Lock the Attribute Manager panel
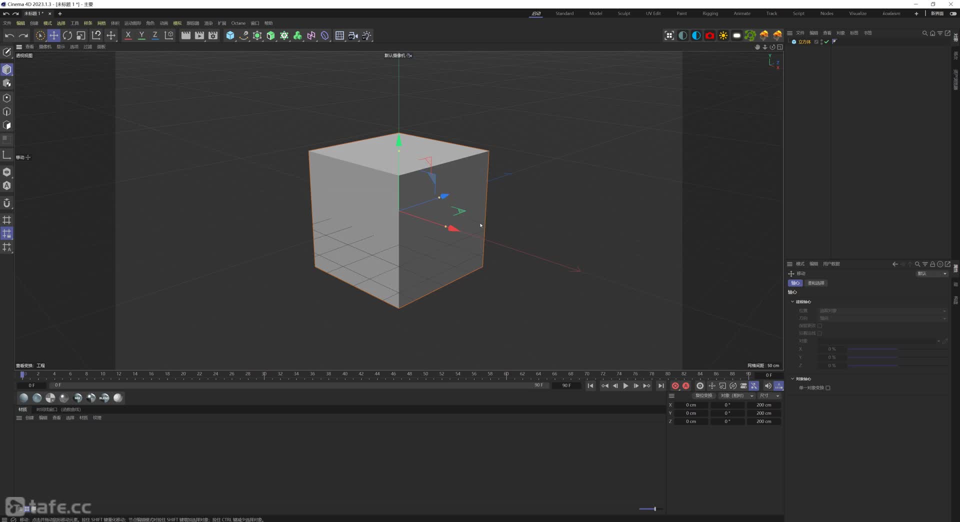Image resolution: width=960 pixels, height=522 pixels. click(x=932, y=264)
